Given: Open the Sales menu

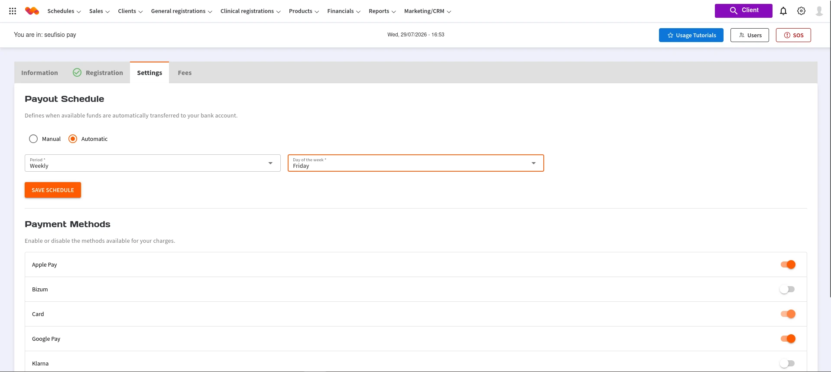Looking at the screenshot, I should coord(100,11).
